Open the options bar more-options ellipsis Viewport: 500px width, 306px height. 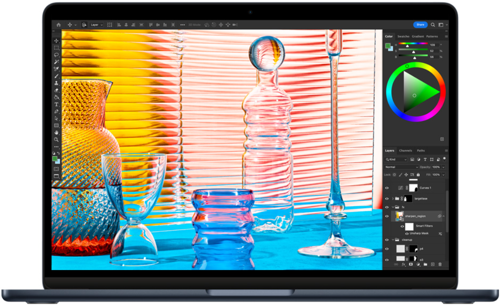coord(182,24)
